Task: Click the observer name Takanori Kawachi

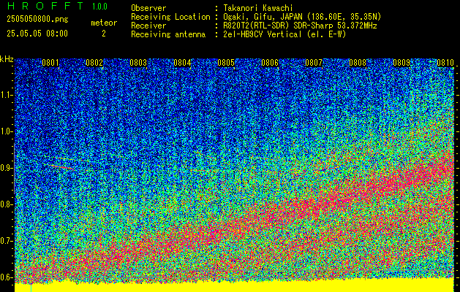Action: click(258, 8)
